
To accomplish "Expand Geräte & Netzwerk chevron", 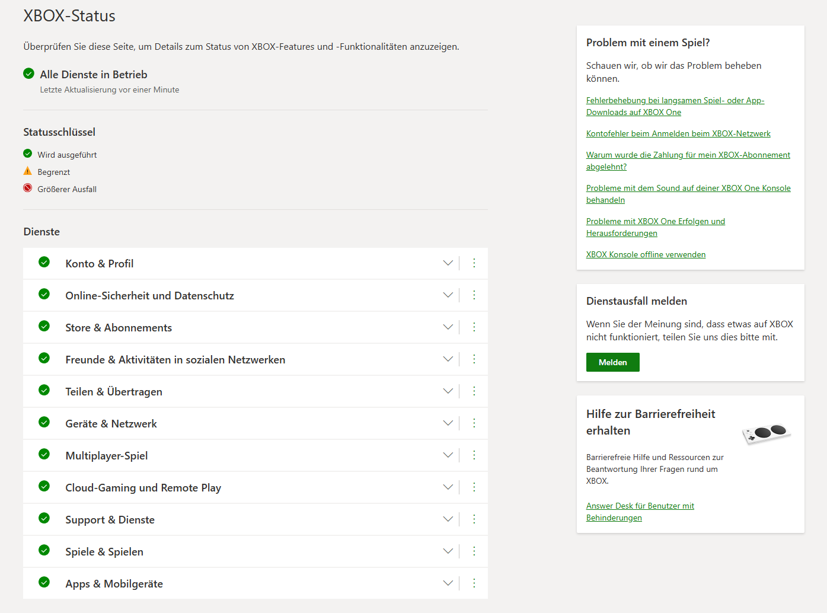I will (x=448, y=423).
